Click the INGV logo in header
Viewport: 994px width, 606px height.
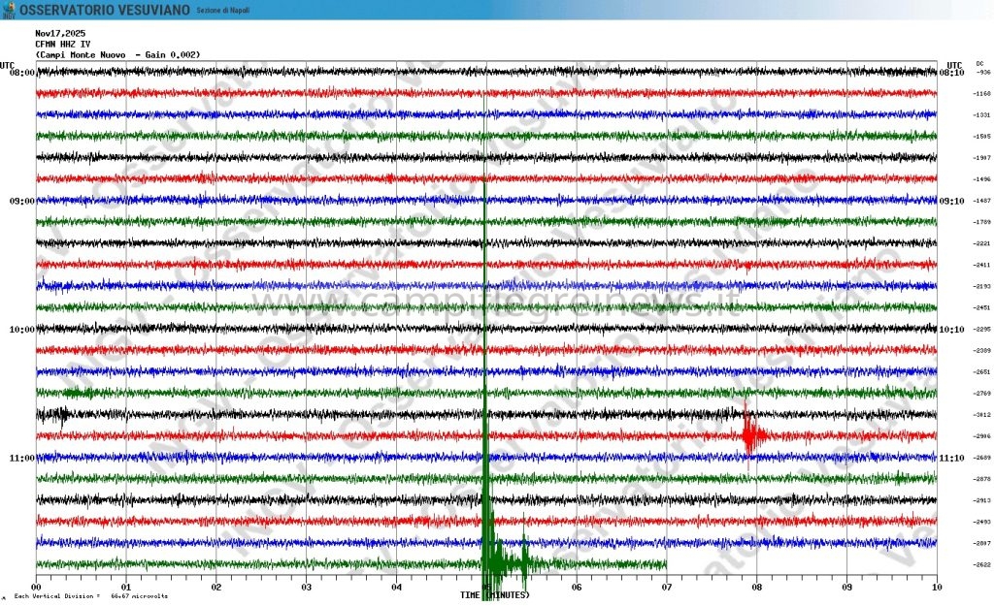tap(10, 9)
